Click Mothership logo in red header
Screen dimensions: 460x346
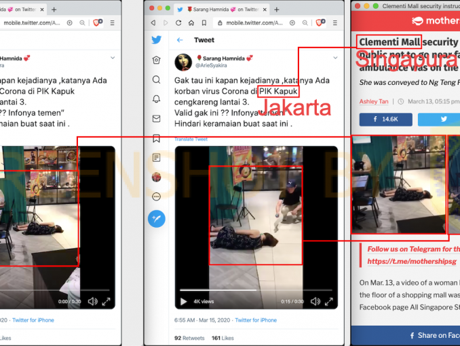click(436, 20)
